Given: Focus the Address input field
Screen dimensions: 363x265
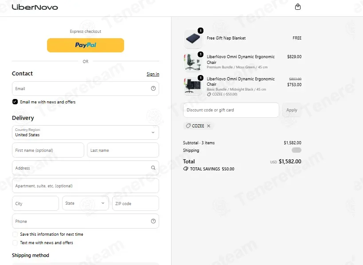Looking at the screenshot, I should click(86, 168).
